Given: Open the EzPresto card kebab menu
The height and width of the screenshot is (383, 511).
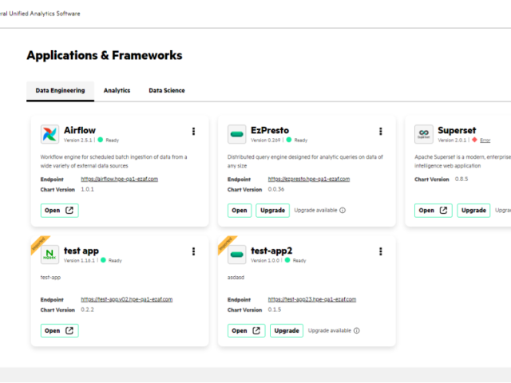Looking at the screenshot, I should tap(380, 131).
